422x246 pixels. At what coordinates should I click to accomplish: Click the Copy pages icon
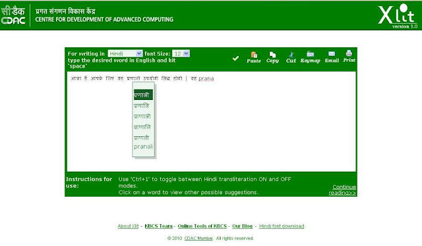(x=272, y=55)
